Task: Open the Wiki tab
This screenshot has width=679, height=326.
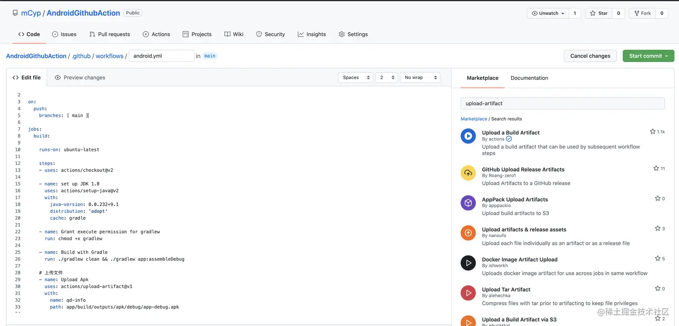Action: (234, 34)
